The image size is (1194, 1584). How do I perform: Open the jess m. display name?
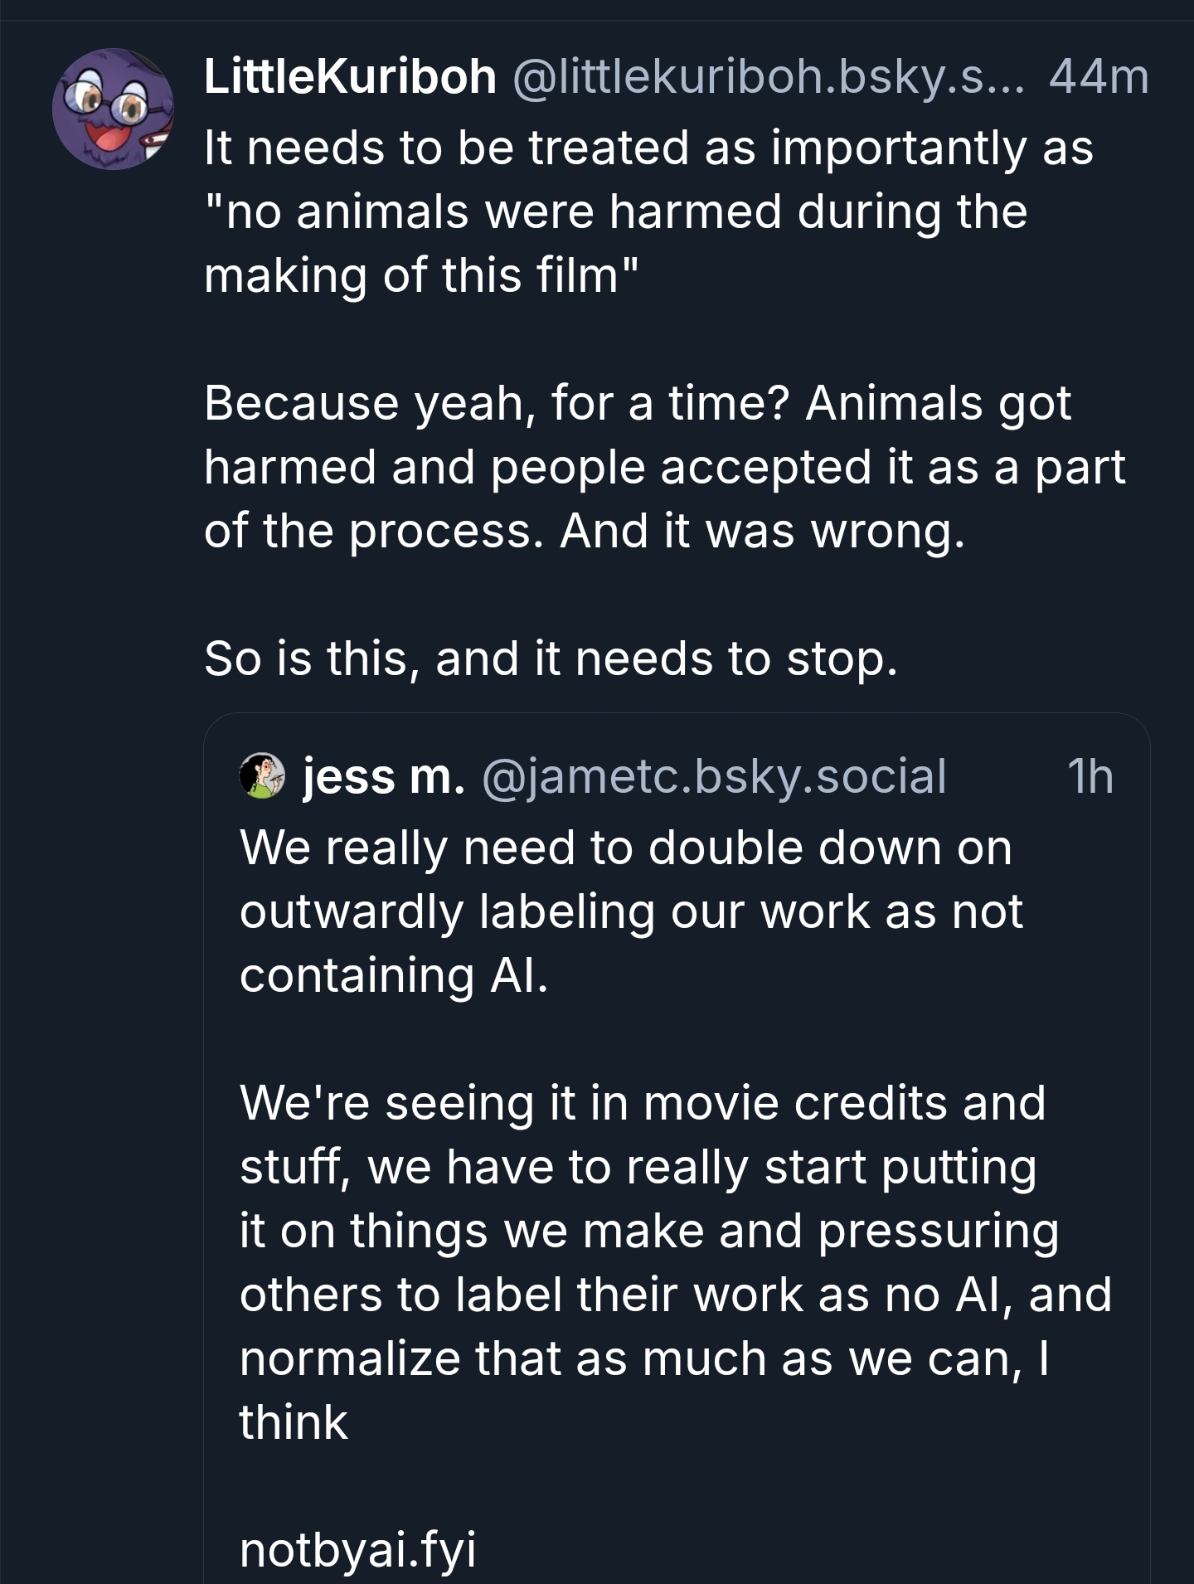point(382,777)
